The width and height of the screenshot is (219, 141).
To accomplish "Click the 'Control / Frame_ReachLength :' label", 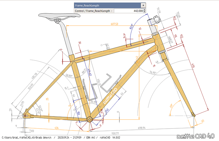I will point(93,11).
